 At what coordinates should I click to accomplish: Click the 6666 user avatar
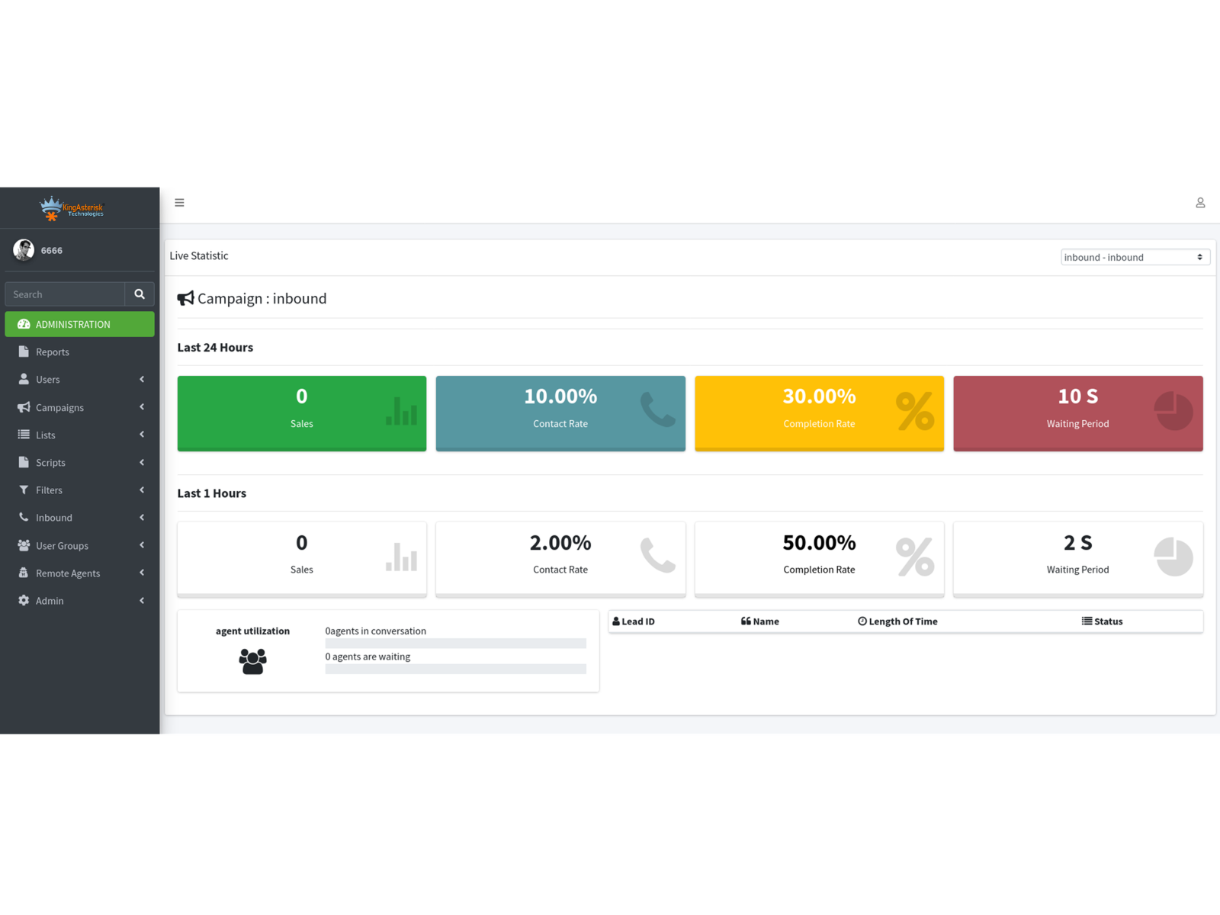tap(24, 250)
